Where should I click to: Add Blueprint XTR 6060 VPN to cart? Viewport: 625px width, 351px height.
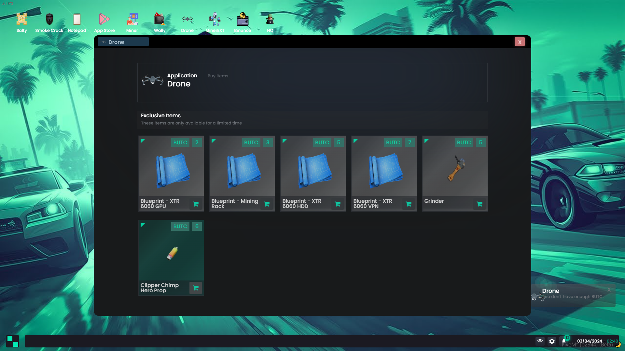point(409,204)
